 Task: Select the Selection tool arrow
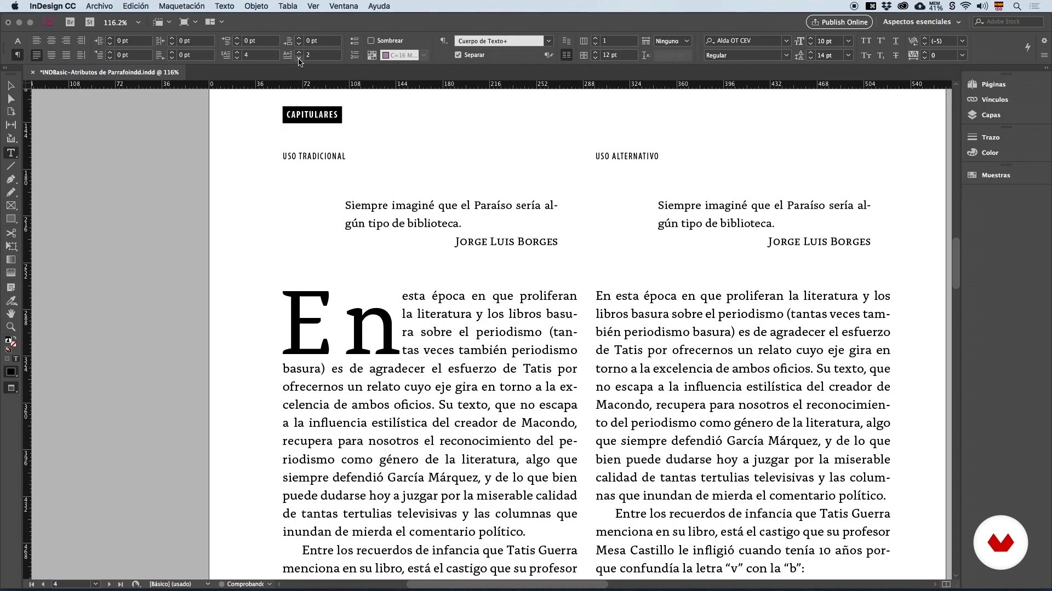pos(10,85)
